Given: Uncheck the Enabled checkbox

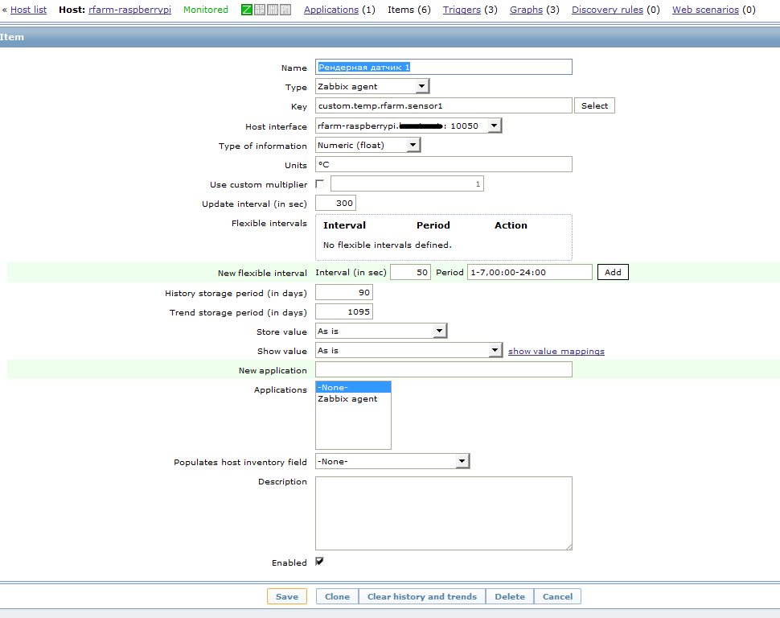Looking at the screenshot, I should pyautogui.click(x=320, y=562).
